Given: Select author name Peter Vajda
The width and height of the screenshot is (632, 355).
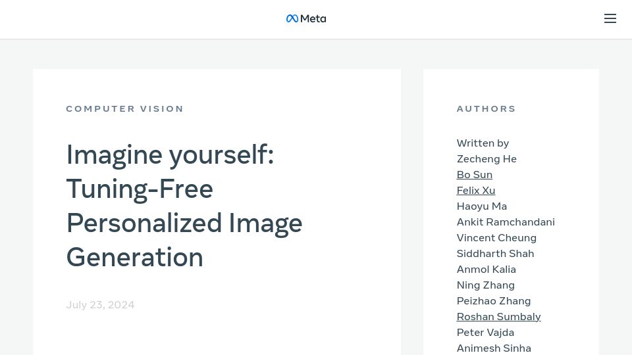Looking at the screenshot, I should [485, 333].
